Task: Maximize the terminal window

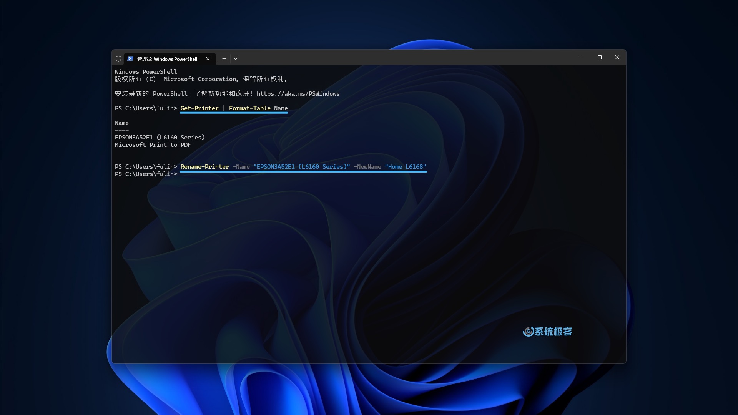Action: pos(600,57)
